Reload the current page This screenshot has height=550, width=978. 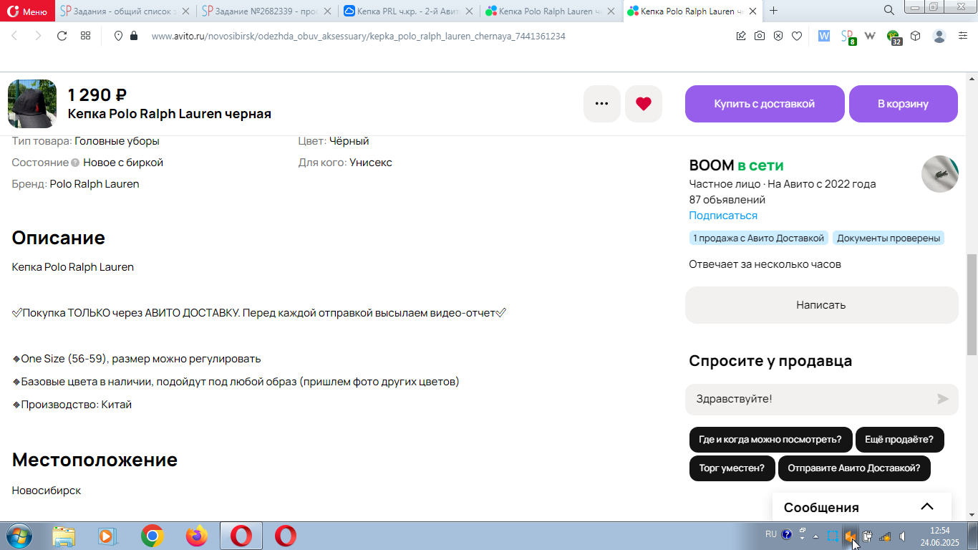click(62, 36)
